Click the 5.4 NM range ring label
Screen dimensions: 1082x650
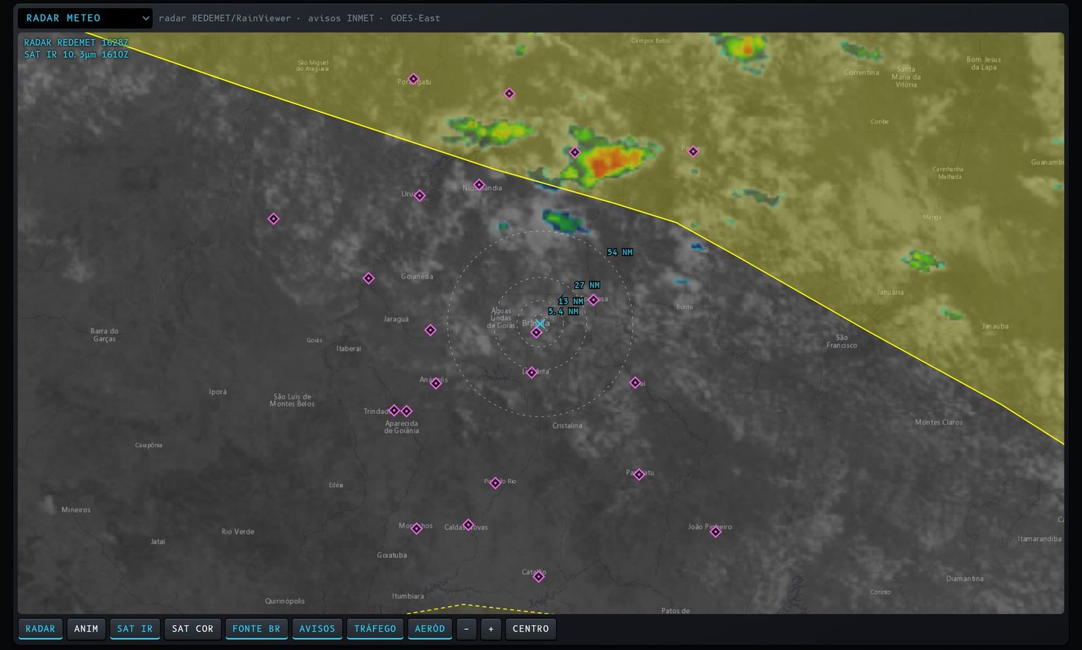point(563,312)
